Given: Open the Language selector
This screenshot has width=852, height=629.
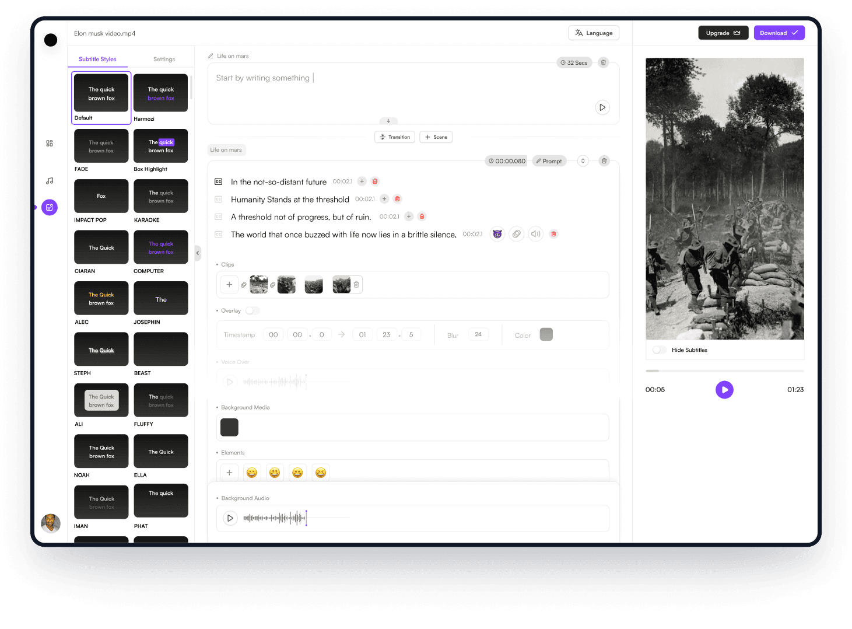Looking at the screenshot, I should tap(593, 33).
